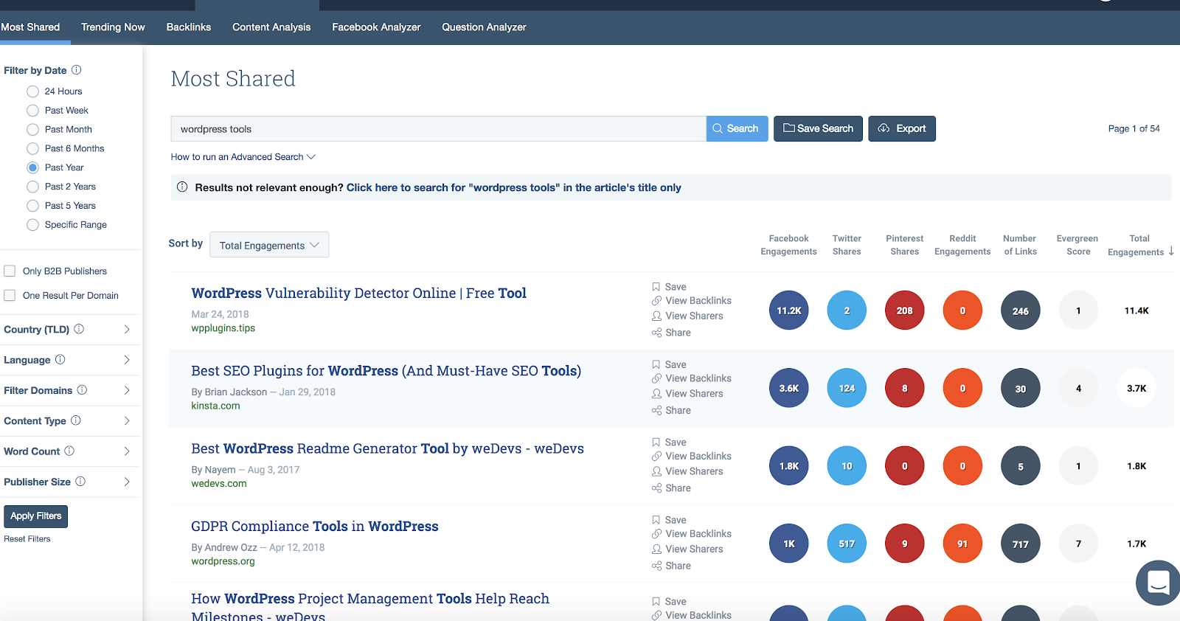Viewport: 1180px width, 621px height.
Task: Click link to search article's title only
Action: tap(514, 188)
